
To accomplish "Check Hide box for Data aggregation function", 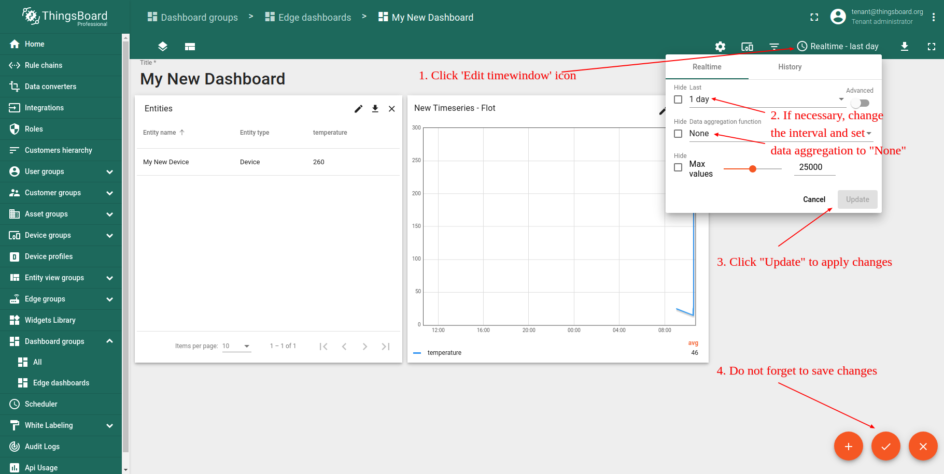I will (x=678, y=134).
